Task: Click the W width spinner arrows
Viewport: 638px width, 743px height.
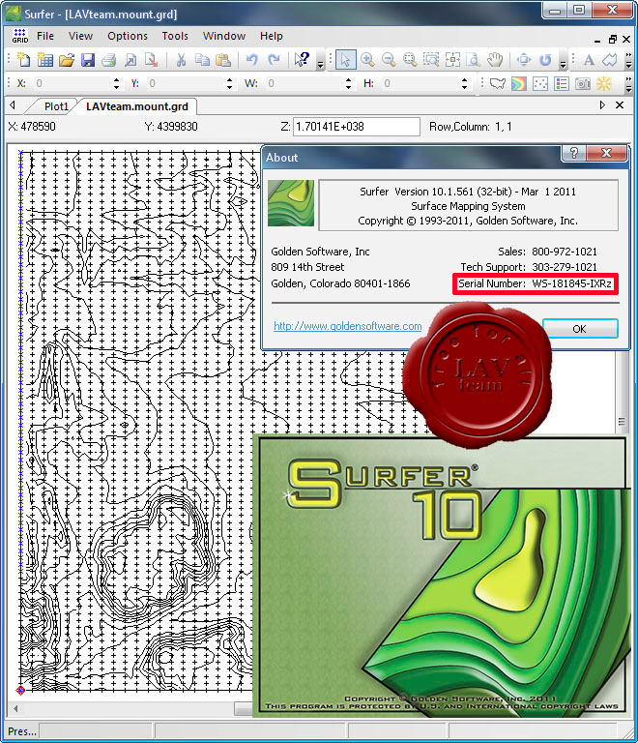Action: pyautogui.click(x=348, y=84)
